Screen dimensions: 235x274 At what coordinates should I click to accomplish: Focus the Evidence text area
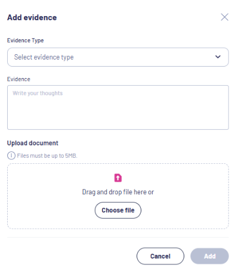click(118, 107)
